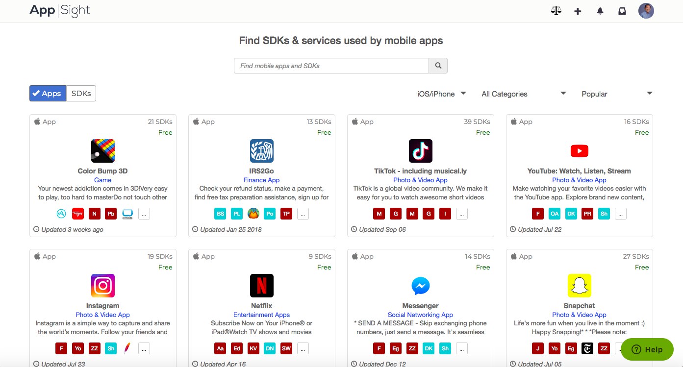Open the Color Bump 3D title

[x=103, y=171]
